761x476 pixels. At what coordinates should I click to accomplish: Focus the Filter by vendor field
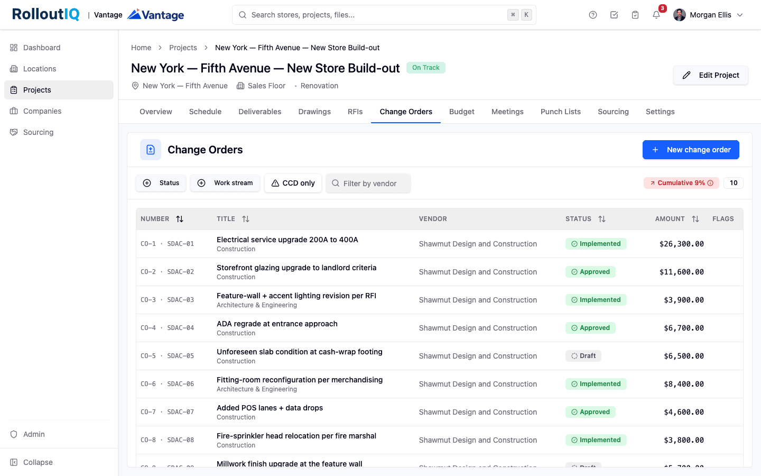pyautogui.click(x=368, y=183)
